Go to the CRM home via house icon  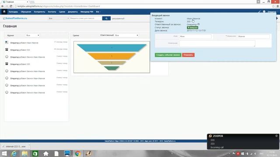pos(4,12)
